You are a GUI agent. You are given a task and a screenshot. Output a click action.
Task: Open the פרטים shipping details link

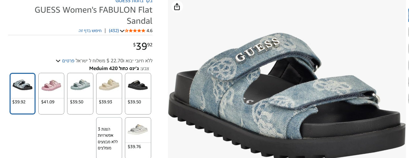(x=68, y=60)
